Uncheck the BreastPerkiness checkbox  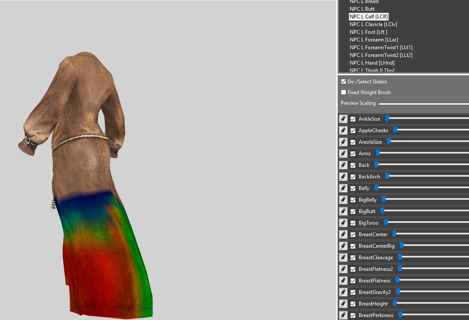(x=353, y=315)
